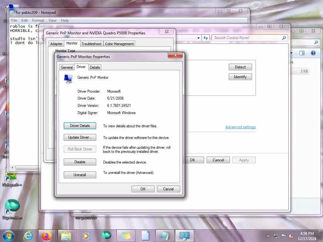This screenshot has height=242, width=323.
Task: Click the Update Driver... button
Action: pos(80,137)
